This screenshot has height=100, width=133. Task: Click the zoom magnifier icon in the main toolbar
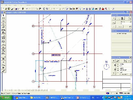(106, 9)
